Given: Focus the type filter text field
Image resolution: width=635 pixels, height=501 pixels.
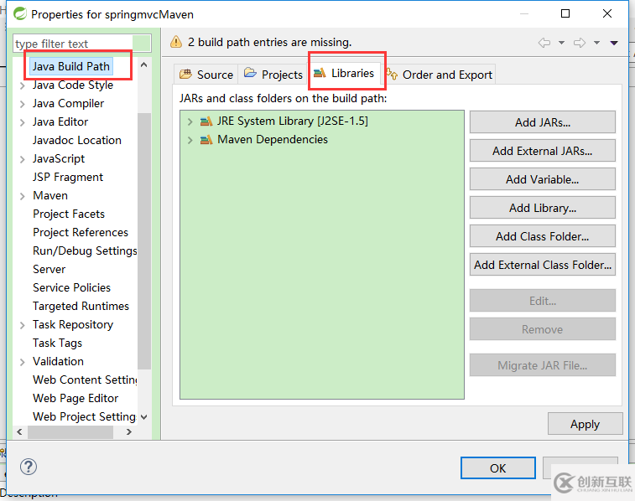Looking at the screenshot, I should pyautogui.click(x=82, y=44).
